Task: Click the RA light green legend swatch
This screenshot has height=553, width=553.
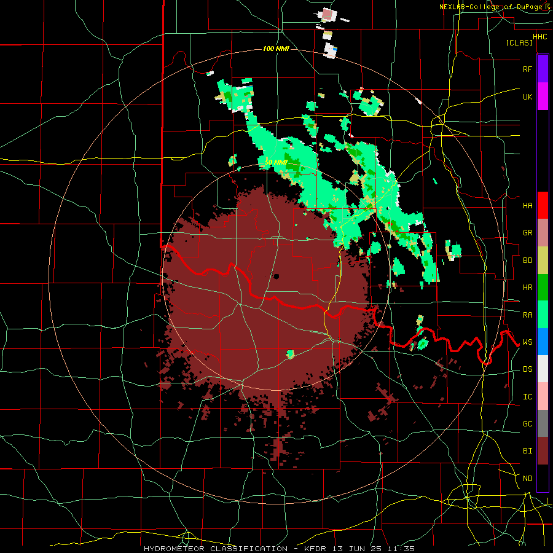Action: click(x=543, y=315)
